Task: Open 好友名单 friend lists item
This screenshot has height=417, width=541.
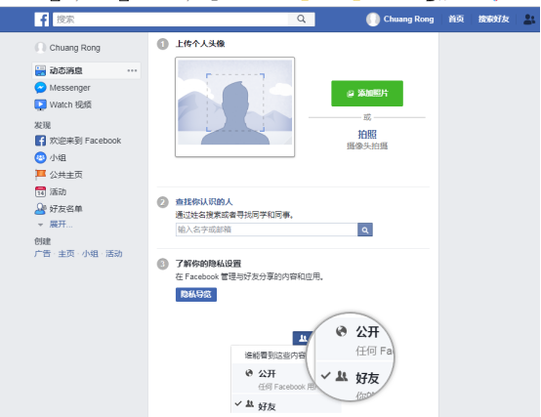Action: (x=59, y=209)
